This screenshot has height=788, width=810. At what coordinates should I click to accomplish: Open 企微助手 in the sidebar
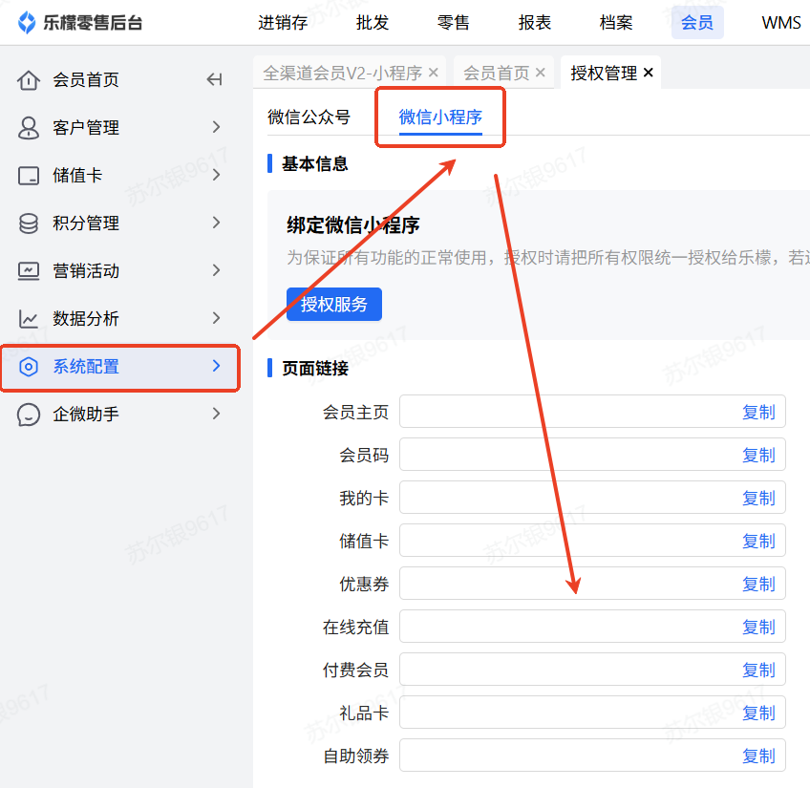(x=86, y=414)
